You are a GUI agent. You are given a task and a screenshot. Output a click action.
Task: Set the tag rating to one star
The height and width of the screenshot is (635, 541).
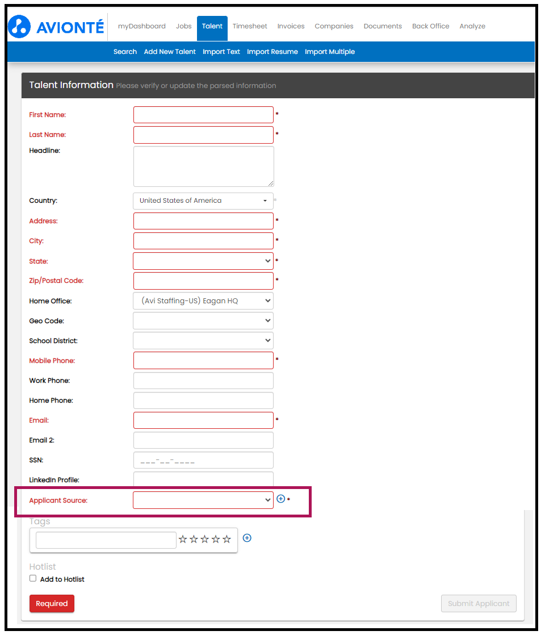pos(183,540)
